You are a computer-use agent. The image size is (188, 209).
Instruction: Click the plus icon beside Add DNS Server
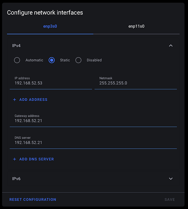pos(15,159)
